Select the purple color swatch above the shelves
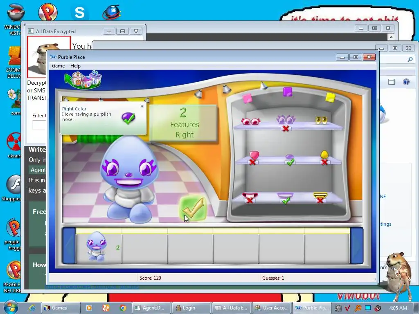 click(x=288, y=92)
